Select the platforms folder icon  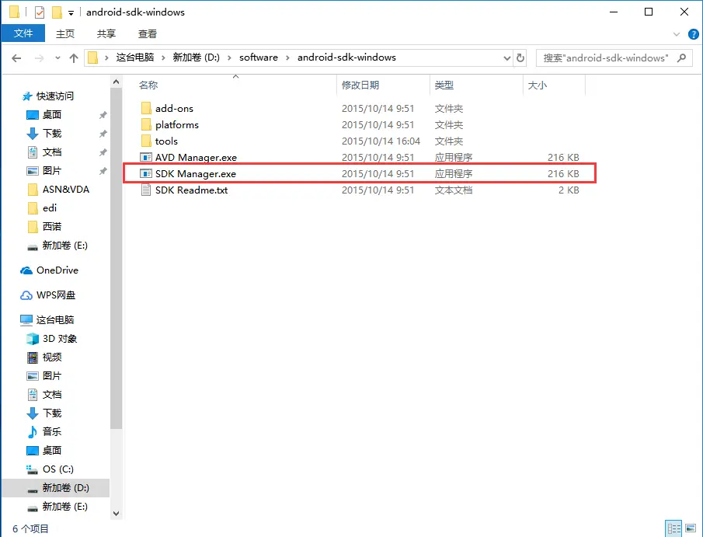pos(146,124)
